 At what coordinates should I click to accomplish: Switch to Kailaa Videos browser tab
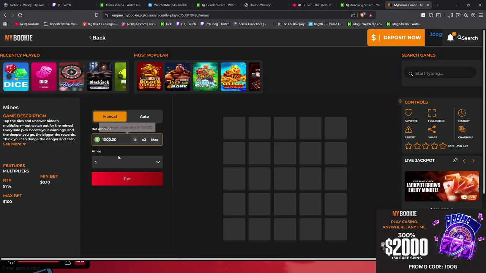pyautogui.click(x=121, y=5)
